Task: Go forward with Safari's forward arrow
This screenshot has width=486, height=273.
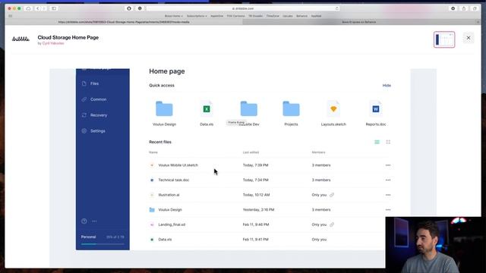Action: tap(44, 8)
